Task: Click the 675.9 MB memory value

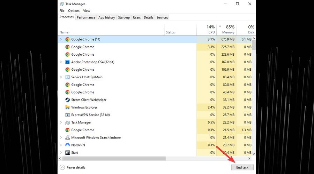Action: tap(228, 39)
